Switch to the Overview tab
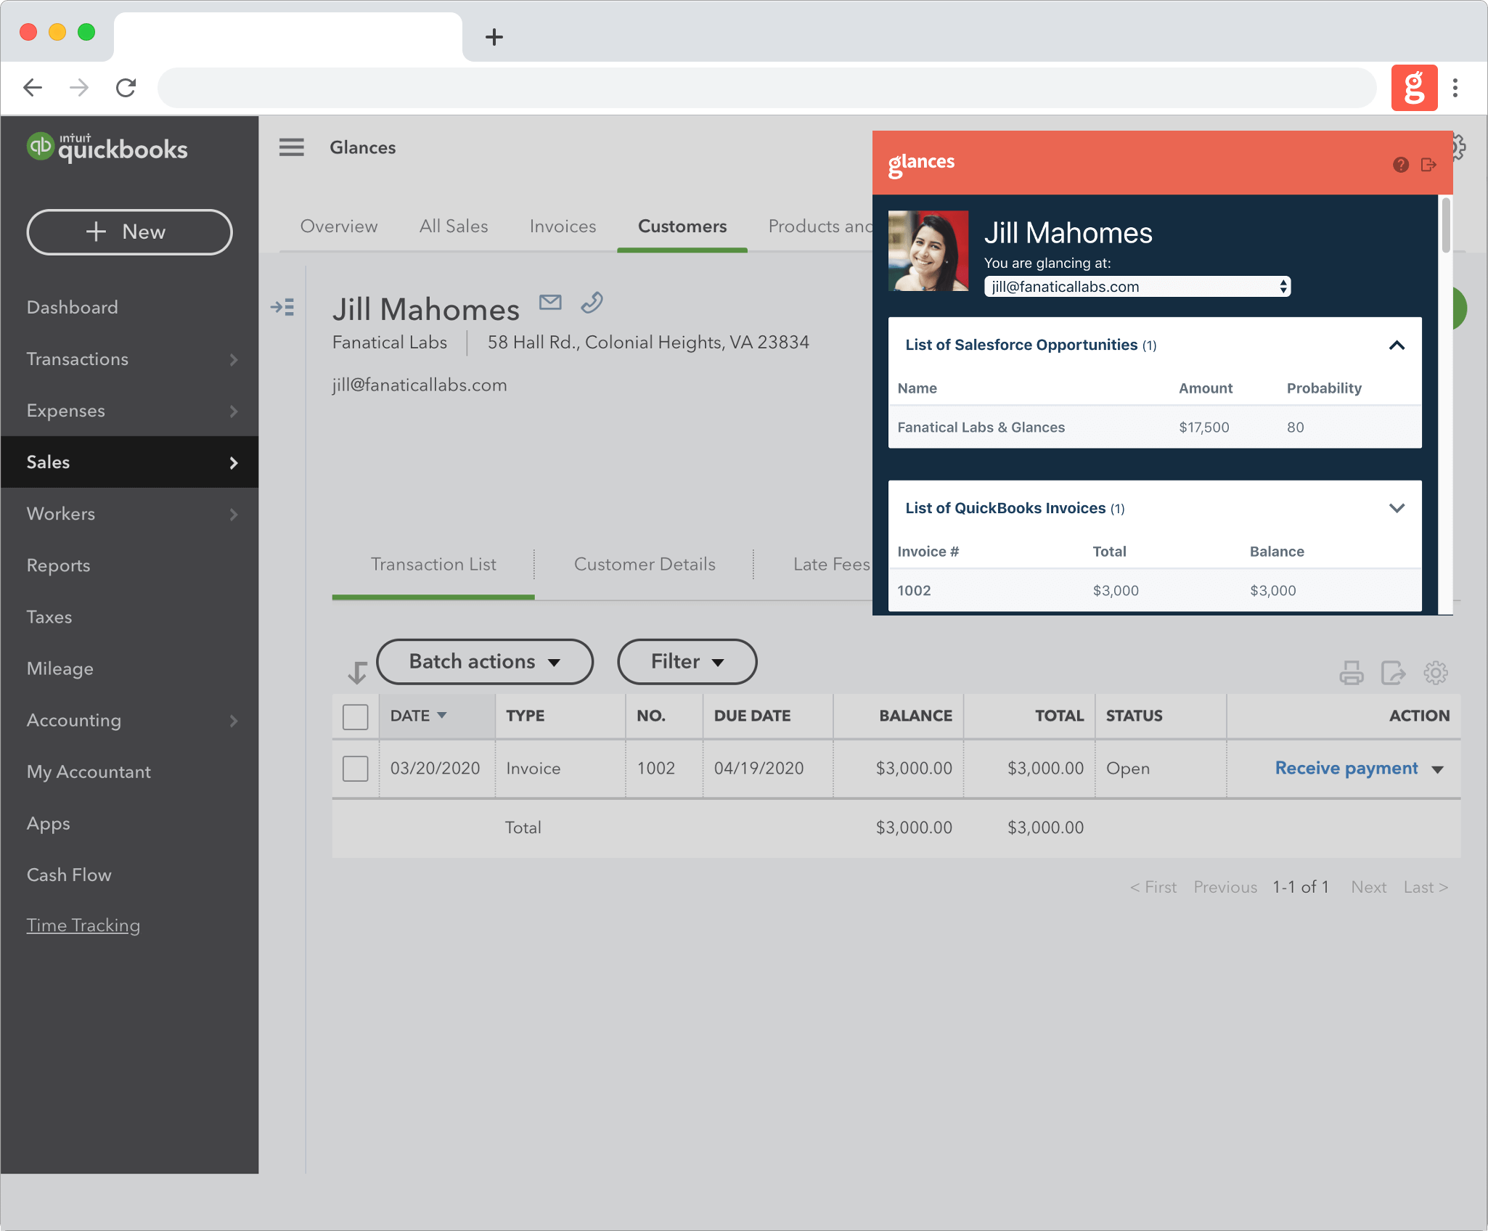This screenshot has width=1488, height=1231. [339, 226]
